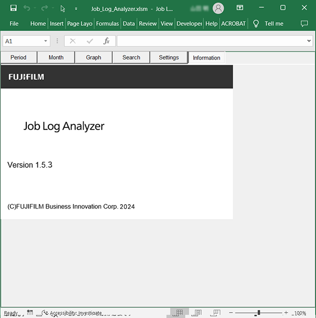Click inside the formula bar input
316x318 pixels.
click(x=212, y=41)
